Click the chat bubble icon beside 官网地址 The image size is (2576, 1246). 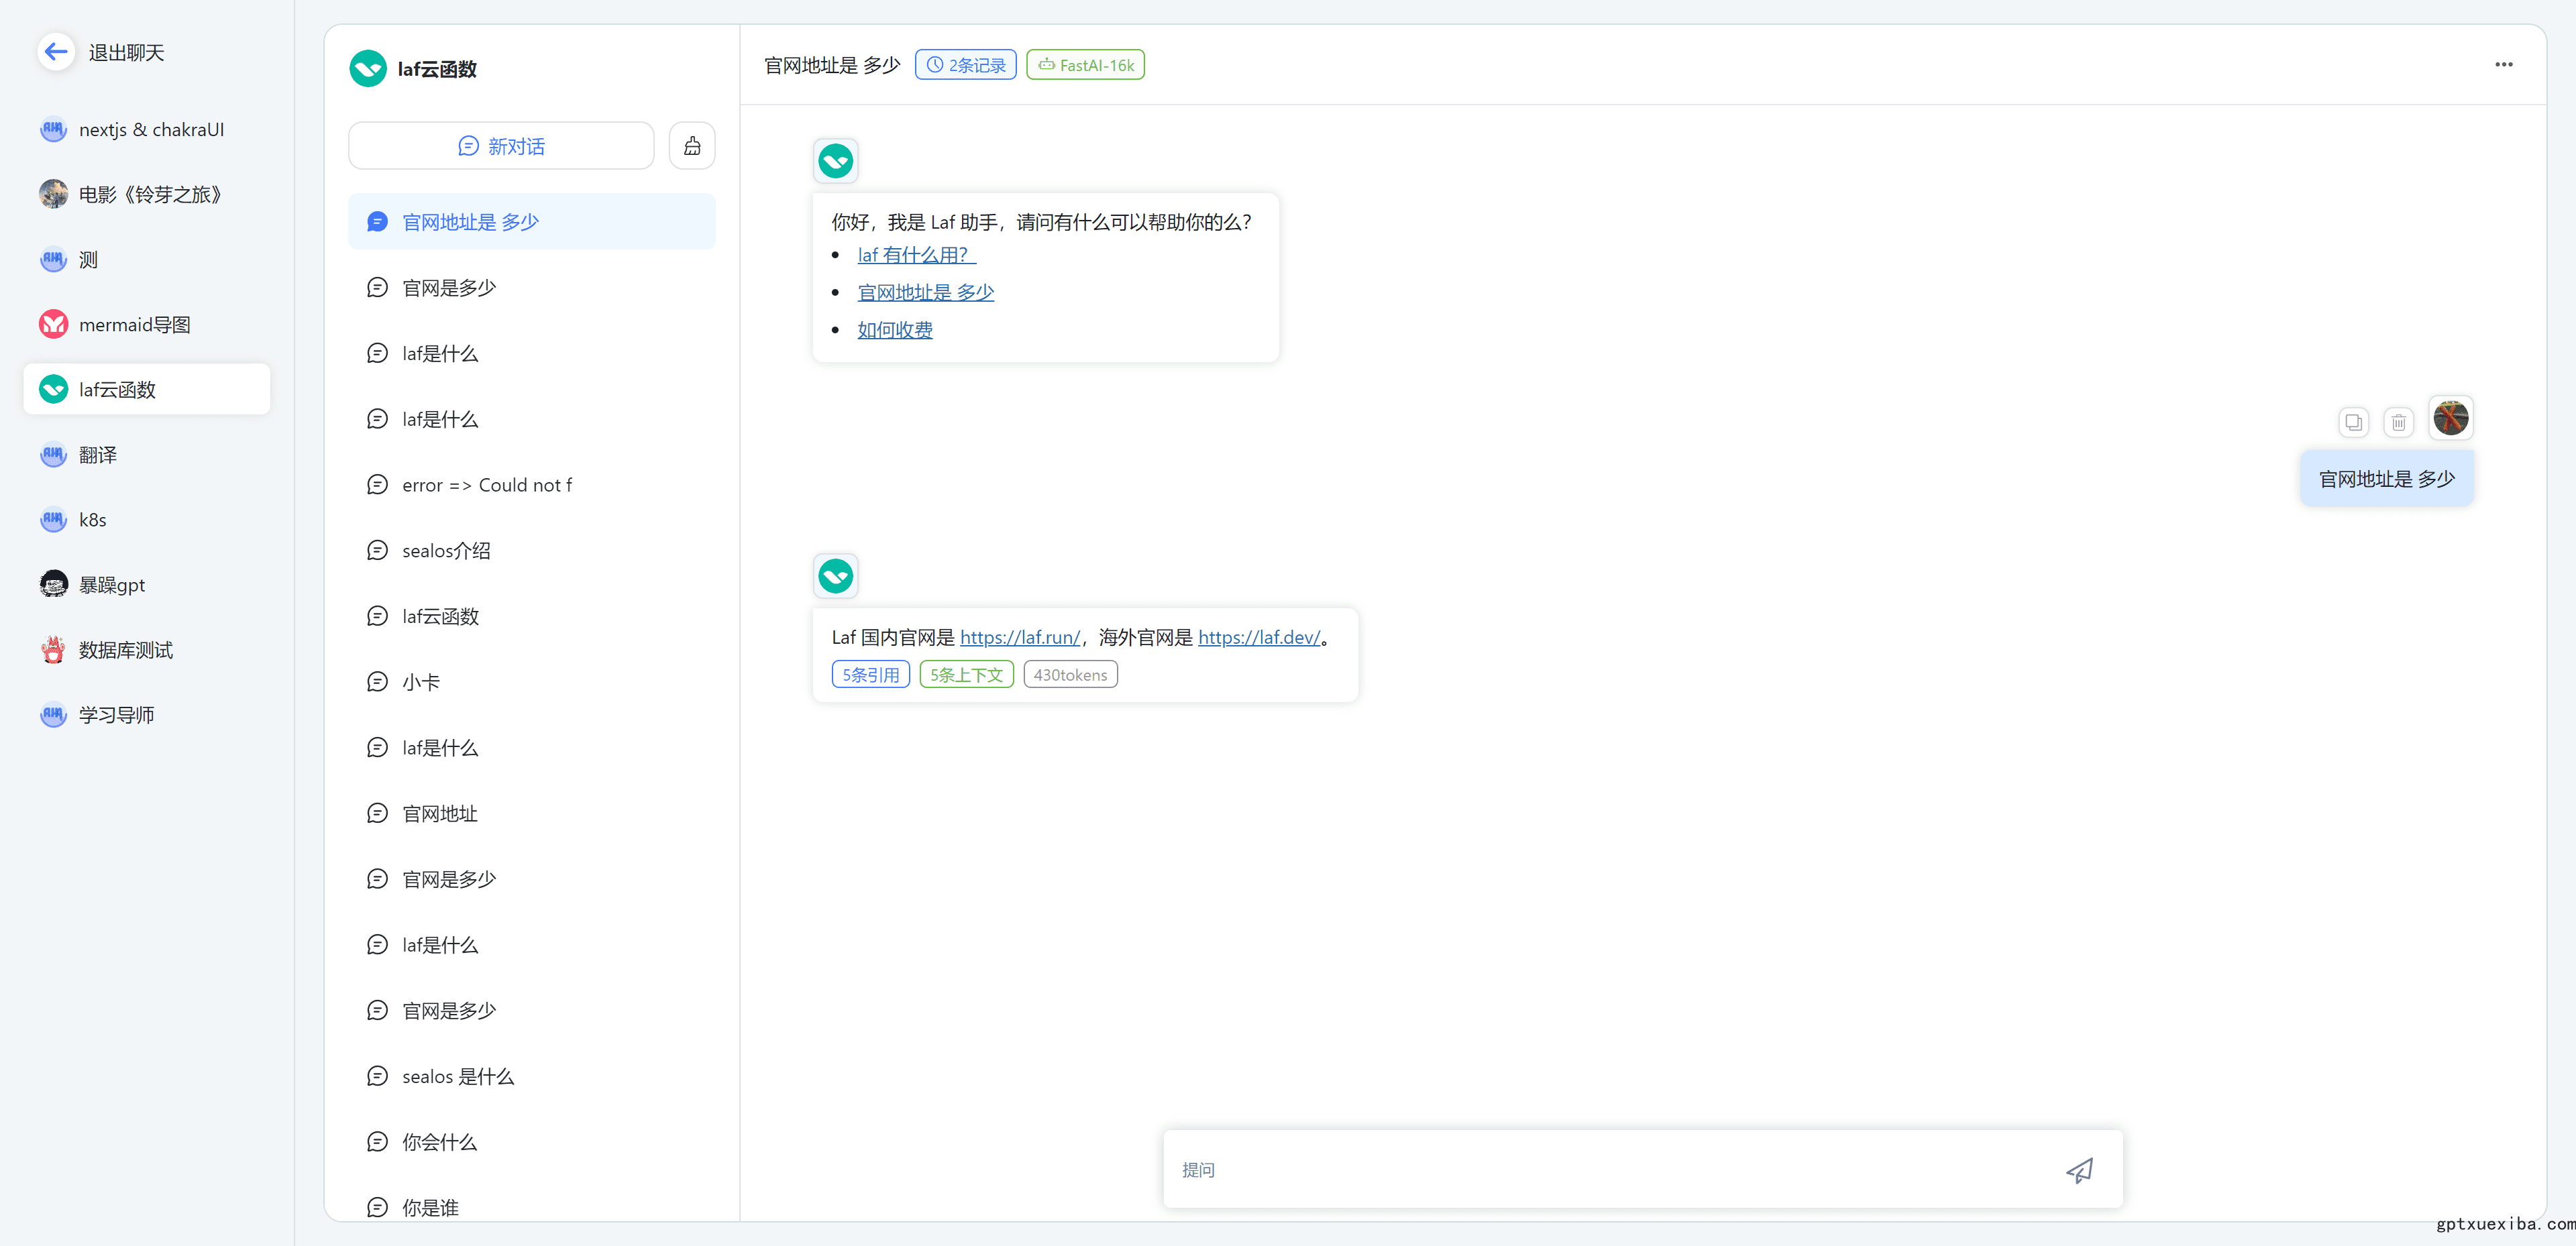pyautogui.click(x=377, y=813)
